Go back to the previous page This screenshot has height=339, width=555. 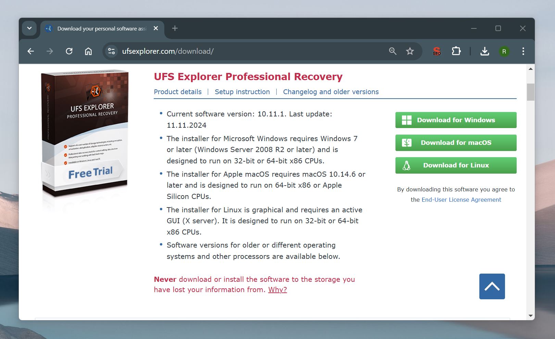31,51
